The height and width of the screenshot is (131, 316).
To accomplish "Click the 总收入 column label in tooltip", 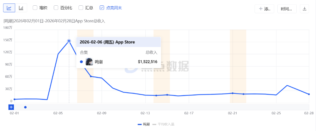I will pyautogui.click(x=151, y=53).
